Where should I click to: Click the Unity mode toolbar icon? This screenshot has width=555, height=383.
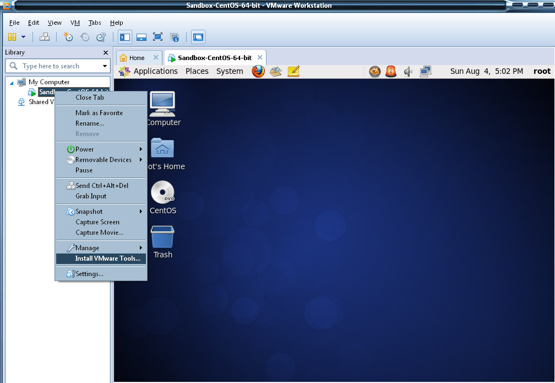pyautogui.click(x=175, y=37)
